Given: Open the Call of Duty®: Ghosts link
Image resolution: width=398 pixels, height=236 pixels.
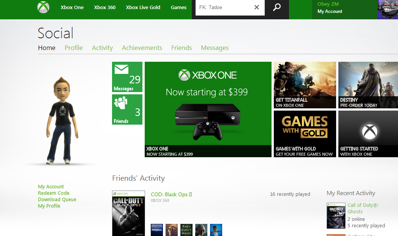Looking at the screenshot, I should pos(363,208).
